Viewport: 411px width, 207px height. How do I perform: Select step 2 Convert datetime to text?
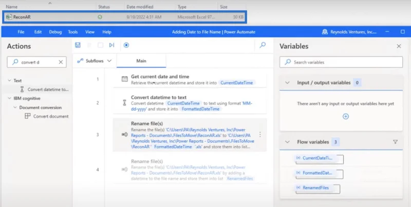pos(190,103)
